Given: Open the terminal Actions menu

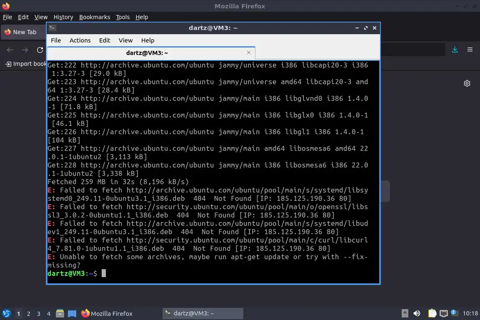Looking at the screenshot, I should [80, 40].
